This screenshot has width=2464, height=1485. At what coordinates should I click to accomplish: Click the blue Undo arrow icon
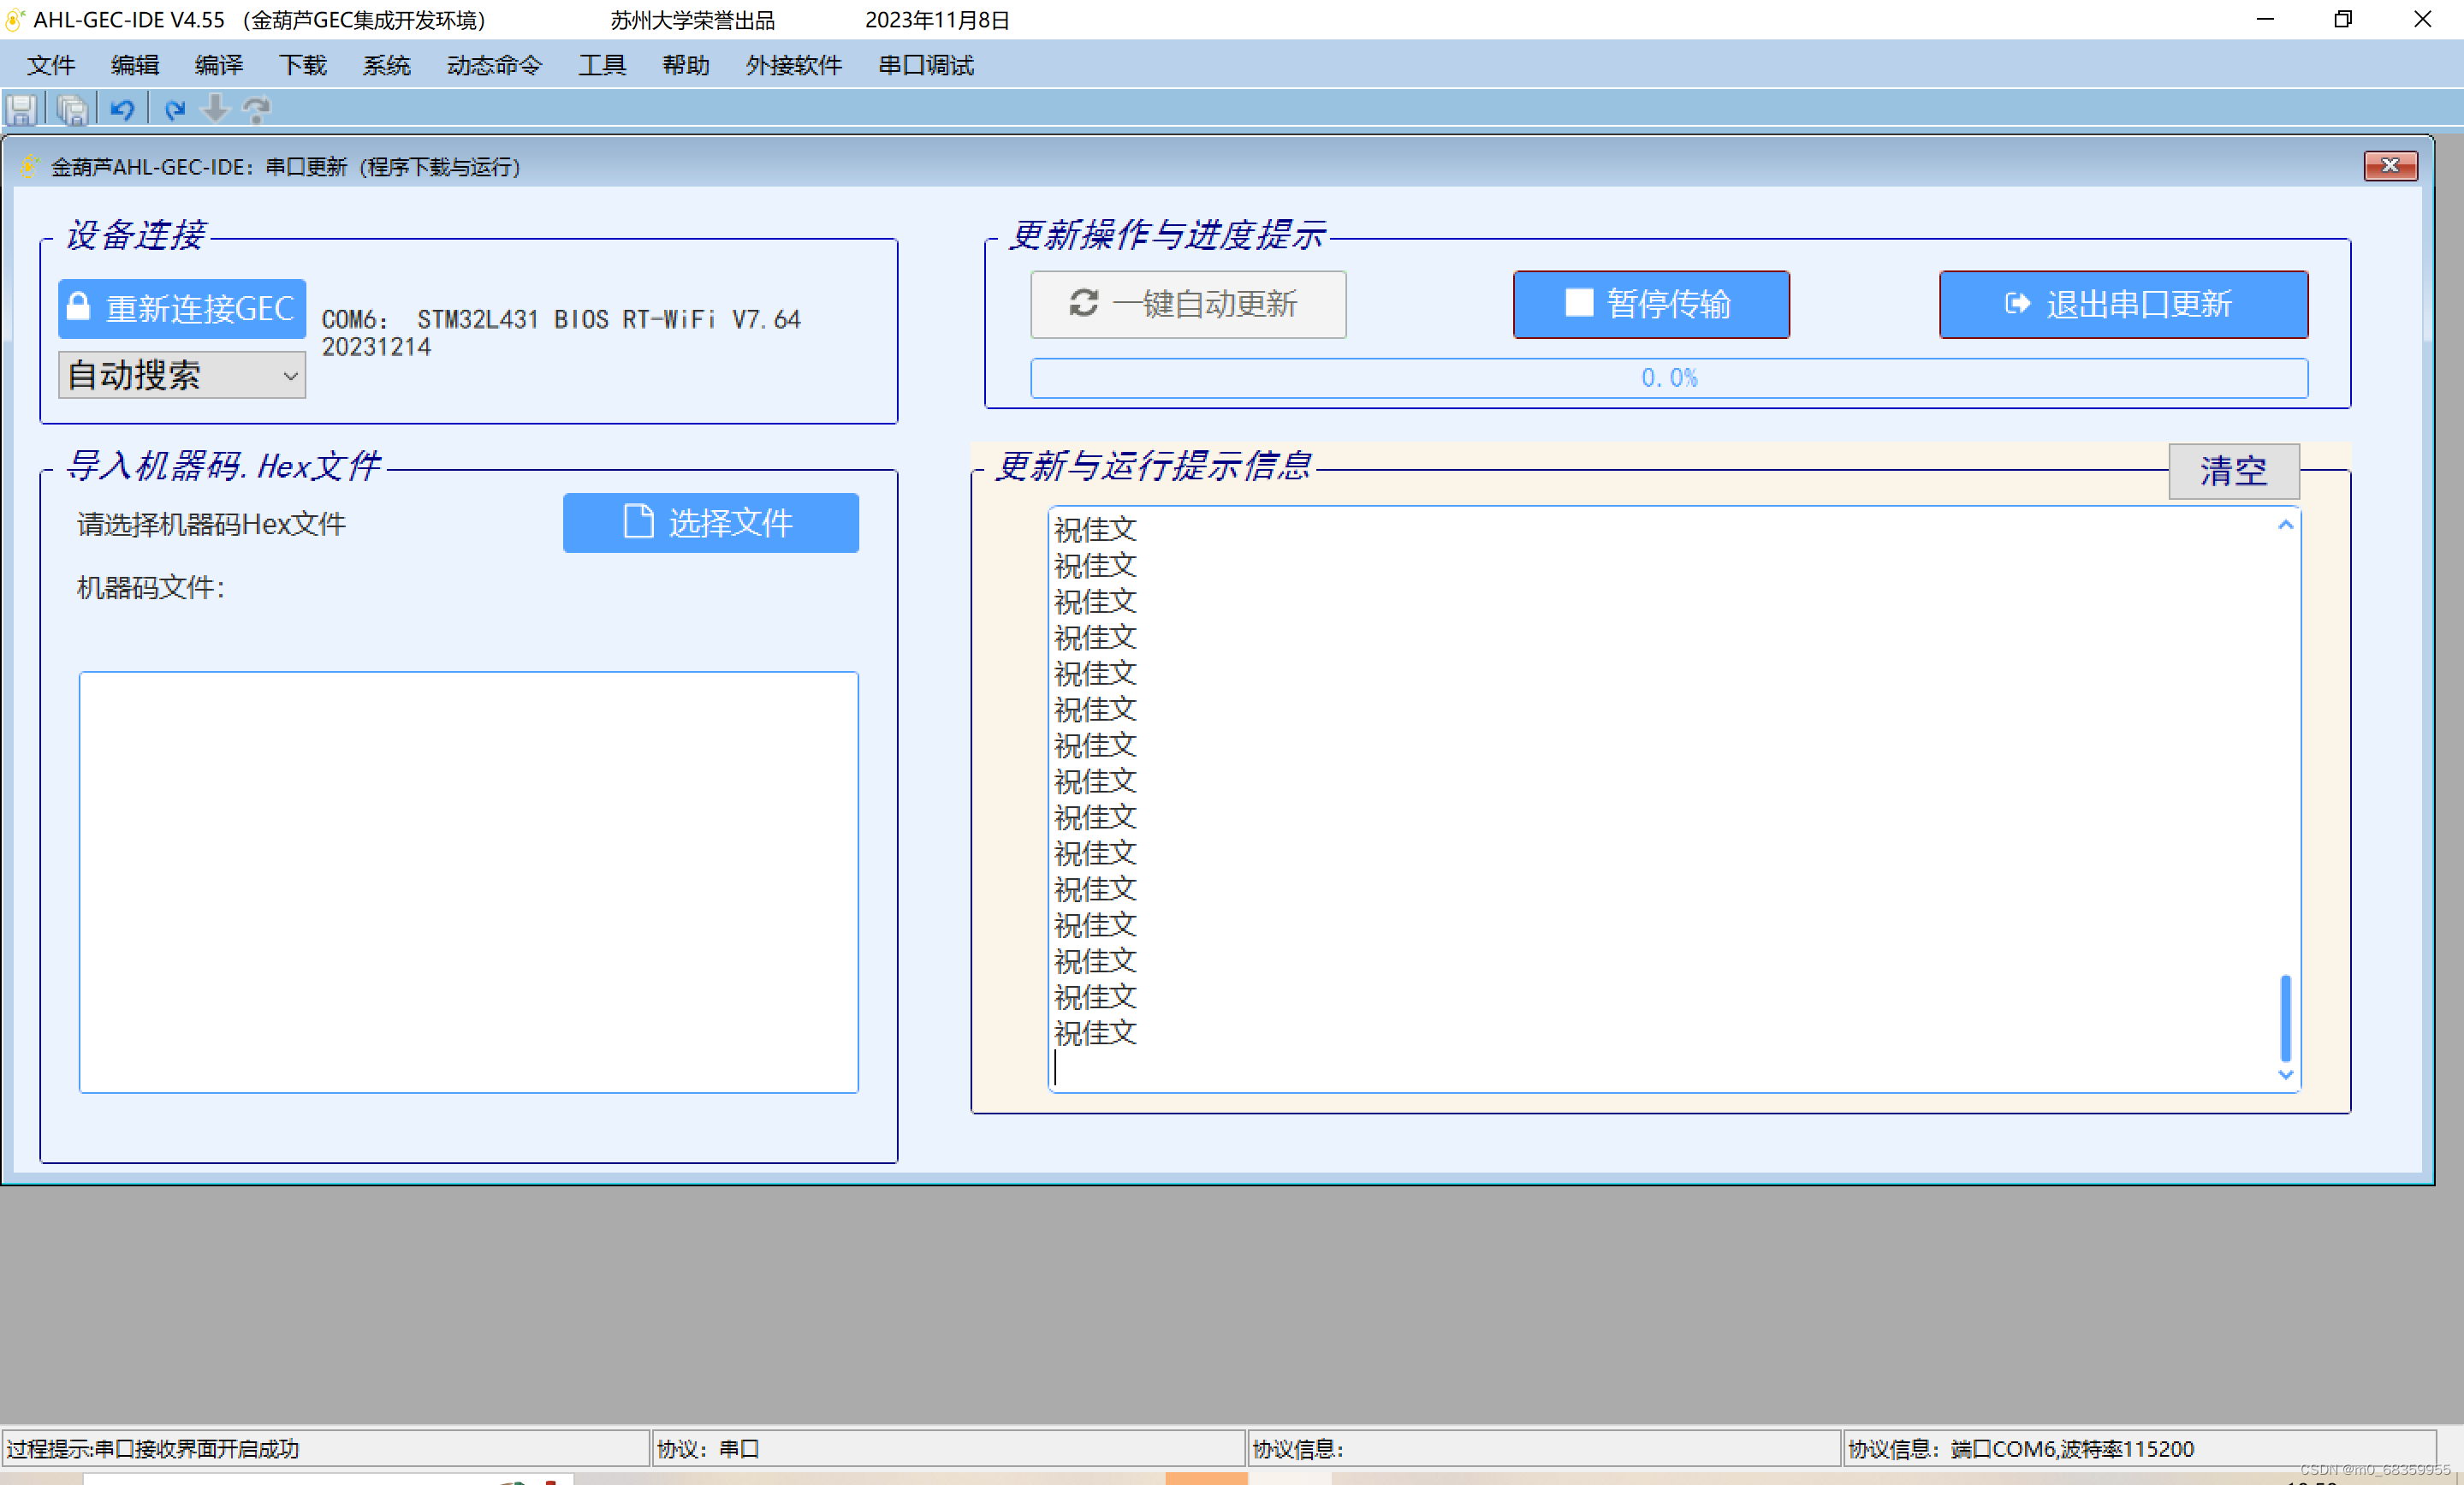coord(123,109)
